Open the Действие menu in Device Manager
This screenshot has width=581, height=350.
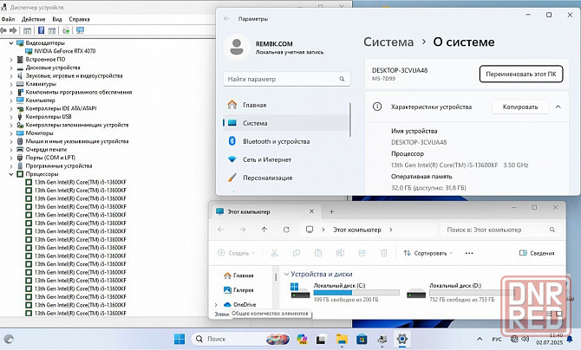pos(33,19)
